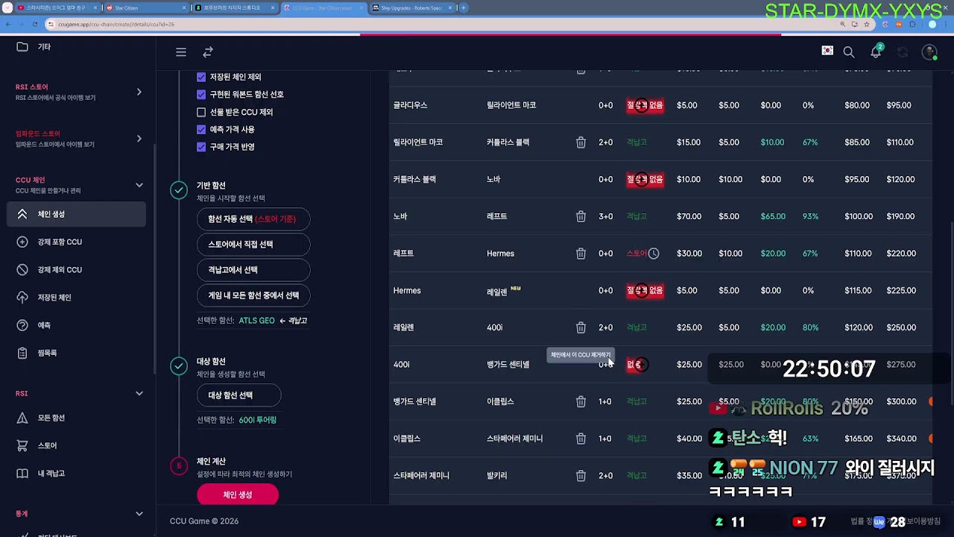Open the Korean flag language selector

[x=827, y=51]
